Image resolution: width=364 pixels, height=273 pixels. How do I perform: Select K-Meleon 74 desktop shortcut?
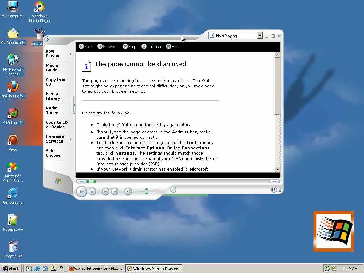13,116
